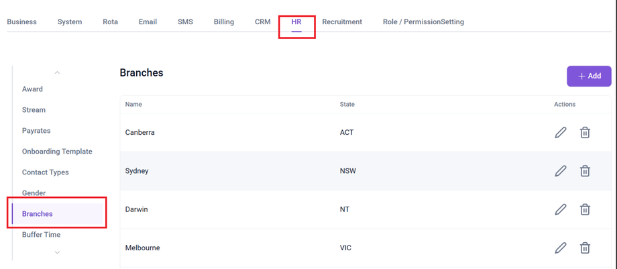Edit the Sydney branch
Image resolution: width=617 pixels, height=269 pixels.
(561, 171)
